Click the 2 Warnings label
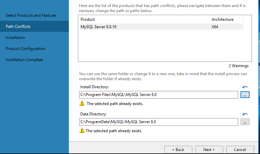The image size is (260, 154). pyautogui.click(x=239, y=66)
